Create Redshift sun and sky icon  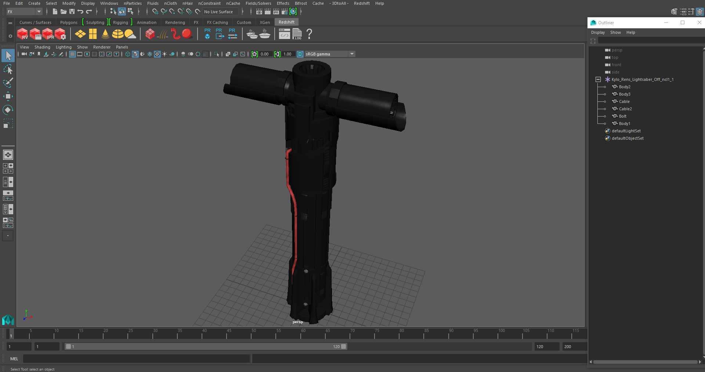130,34
